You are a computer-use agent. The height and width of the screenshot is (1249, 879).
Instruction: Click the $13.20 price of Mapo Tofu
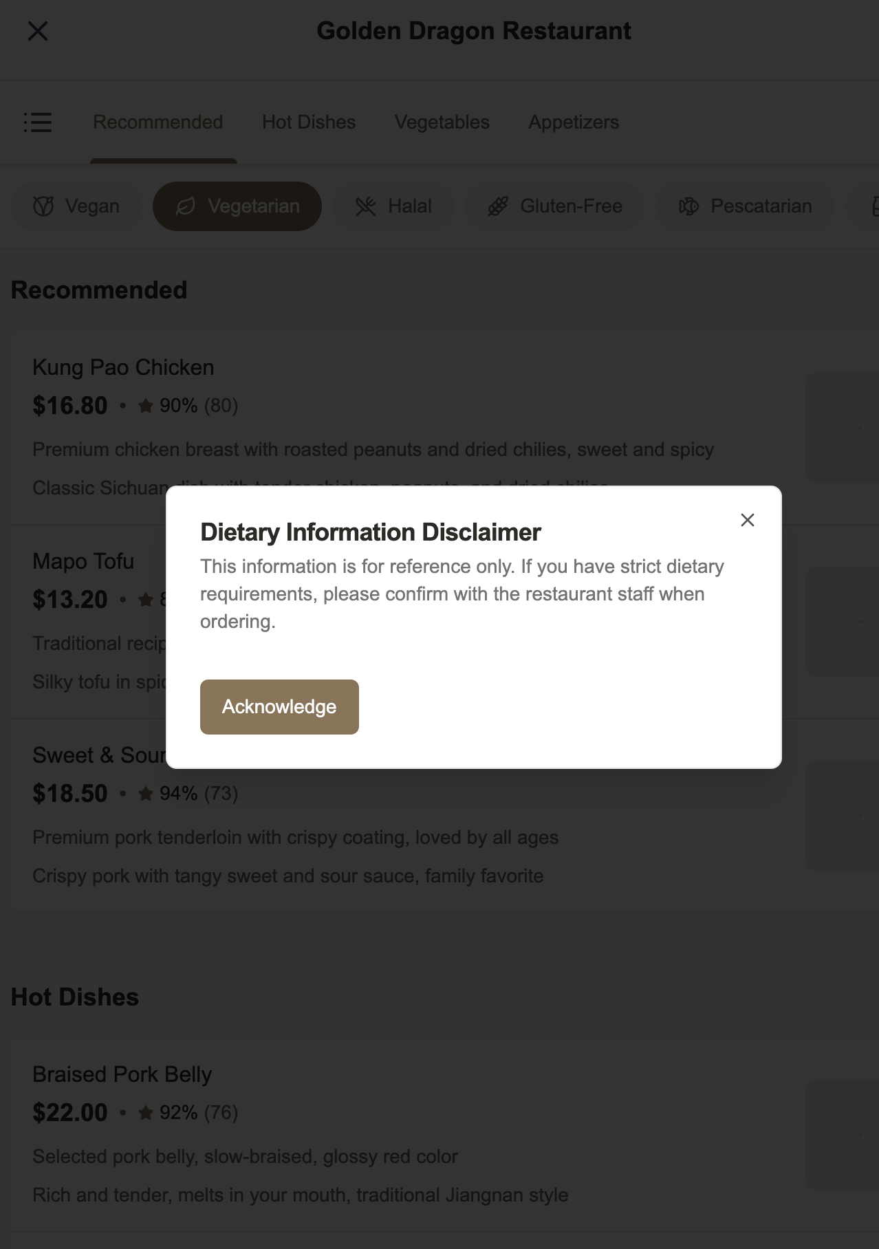pos(70,600)
